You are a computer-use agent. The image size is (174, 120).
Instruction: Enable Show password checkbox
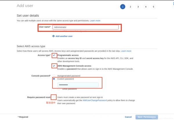pos(59,89)
